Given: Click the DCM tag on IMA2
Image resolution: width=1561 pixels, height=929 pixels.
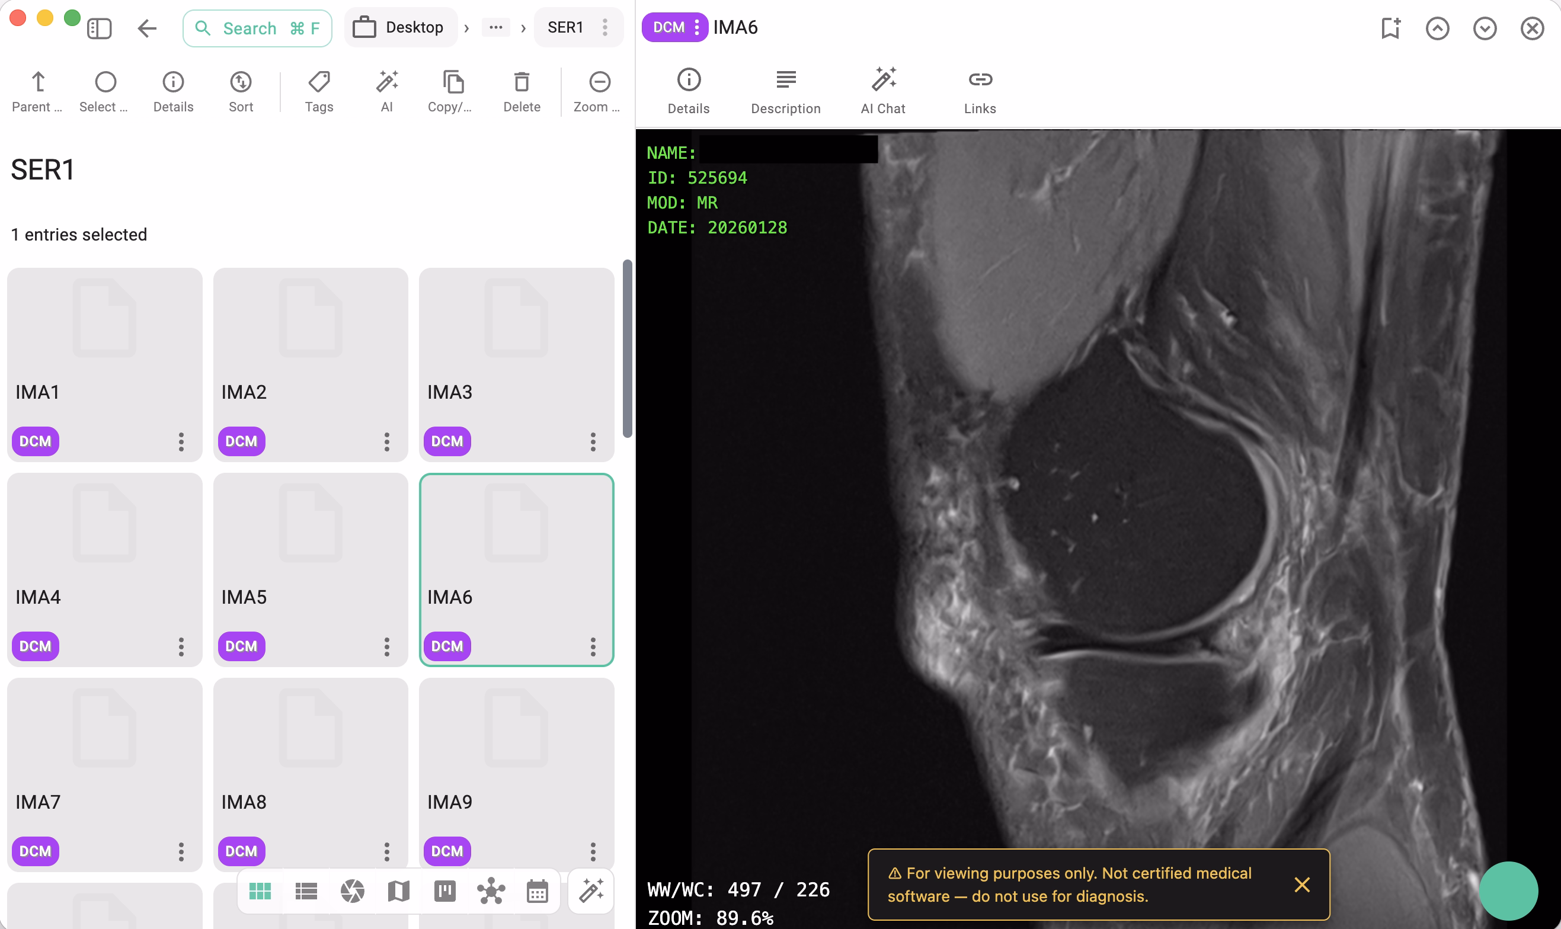Looking at the screenshot, I should 241,441.
